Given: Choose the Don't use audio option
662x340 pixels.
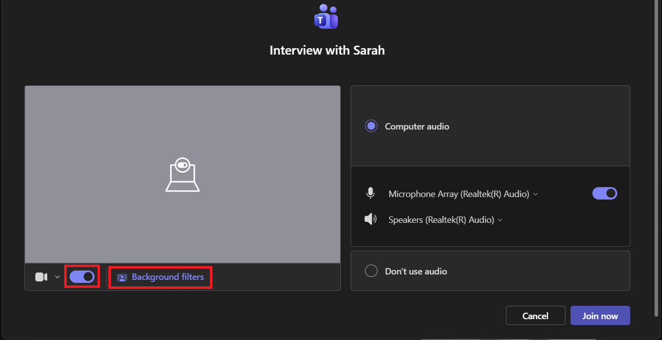Looking at the screenshot, I should (x=371, y=271).
